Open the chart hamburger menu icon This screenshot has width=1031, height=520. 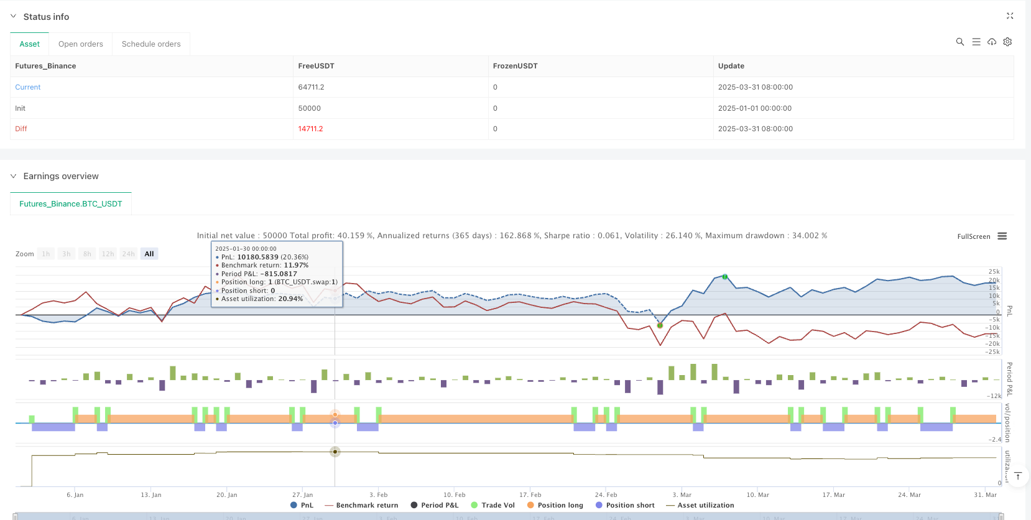click(1002, 236)
